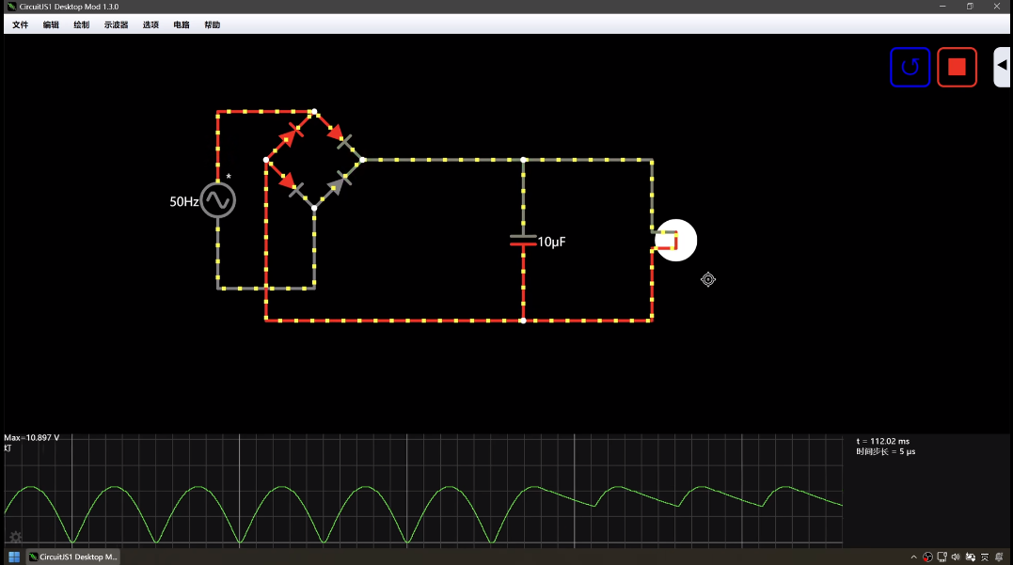Open the 示波器 menu

(x=117, y=24)
